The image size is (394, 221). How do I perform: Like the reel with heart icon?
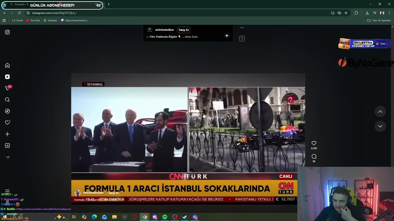coord(314,143)
